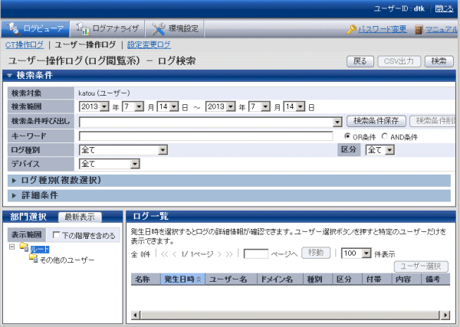Select OR条件 radio button
The height and width of the screenshot is (327, 460).
click(x=347, y=136)
